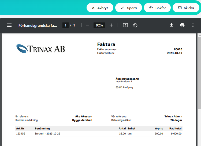The image size is (201, 146).
Task: Click the Spara button
Action: point(129,8)
